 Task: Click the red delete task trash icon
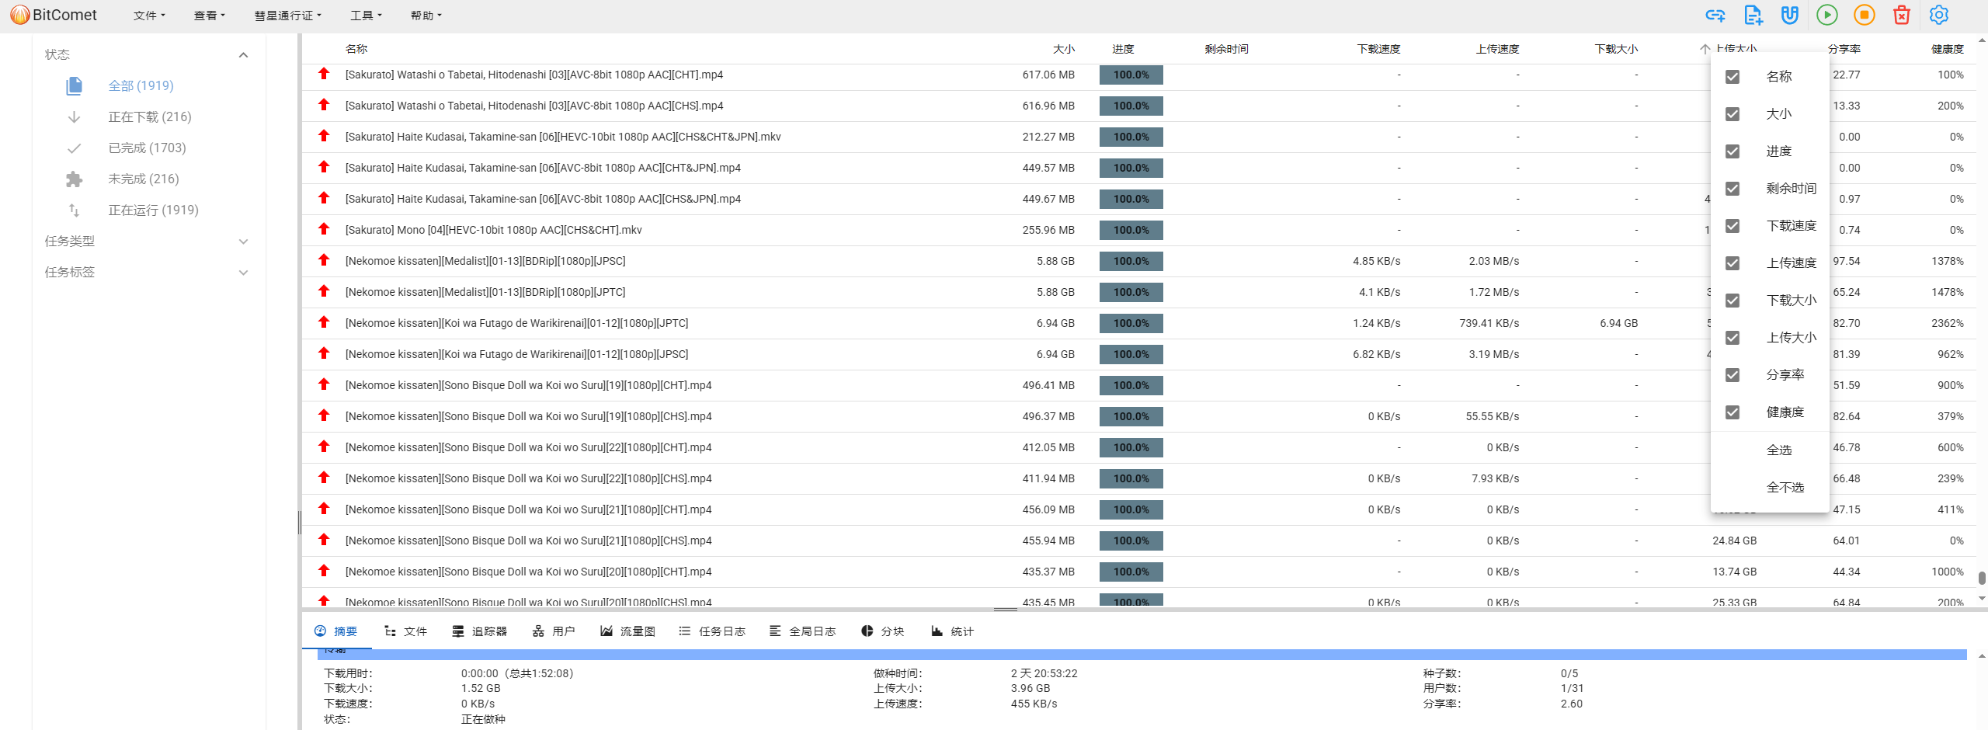tap(1902, 16)
